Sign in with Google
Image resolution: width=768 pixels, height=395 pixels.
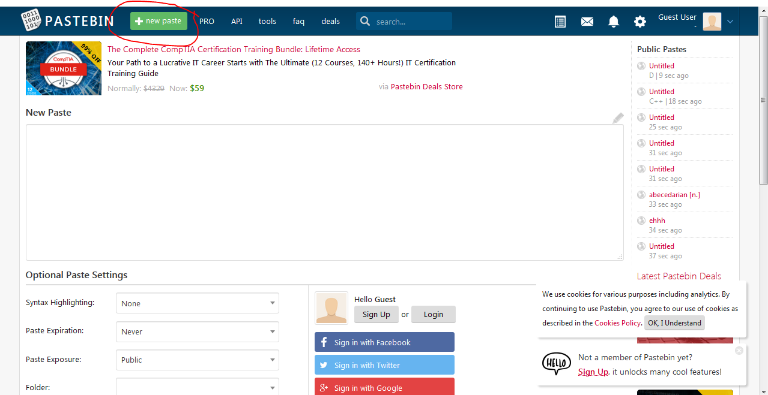coord(384,387)
